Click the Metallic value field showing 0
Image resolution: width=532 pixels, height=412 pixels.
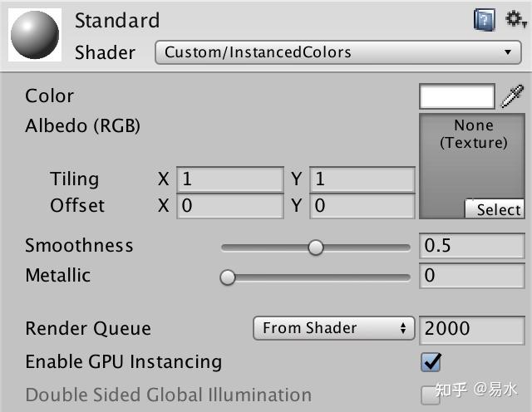pos(470,276)
